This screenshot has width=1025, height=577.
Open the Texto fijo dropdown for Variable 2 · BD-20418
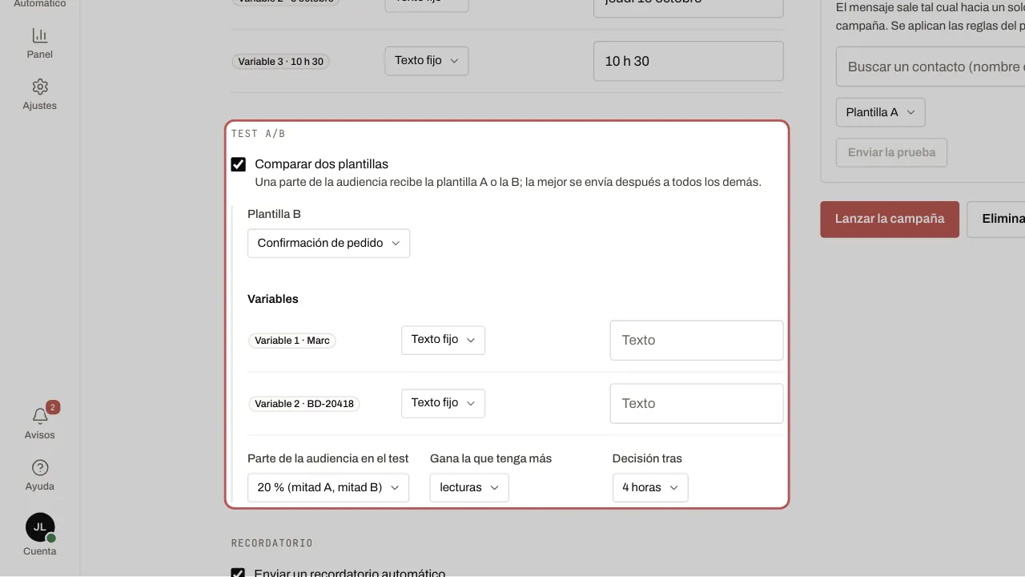point(443,403)
